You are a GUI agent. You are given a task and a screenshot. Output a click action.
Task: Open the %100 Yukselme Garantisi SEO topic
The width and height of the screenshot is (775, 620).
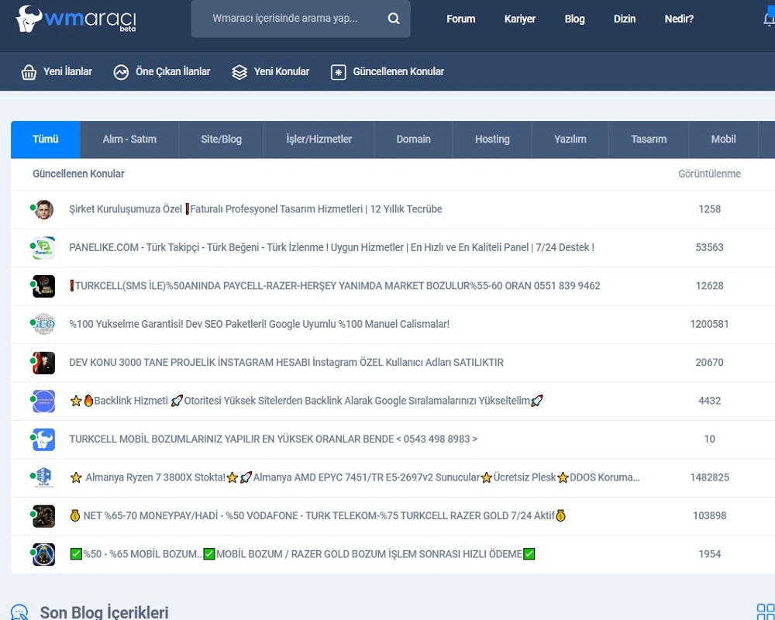[259, 324]
